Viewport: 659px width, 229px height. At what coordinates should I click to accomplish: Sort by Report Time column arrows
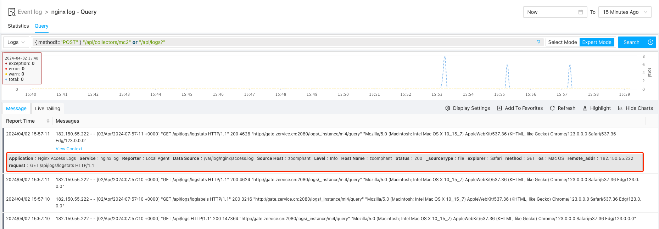click(x=48, y=121)
